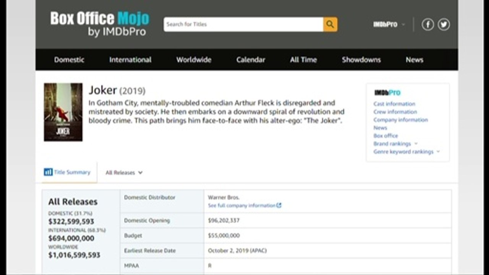Open the Facebook icon link
Screen dimensions: 489x275
tap(427, 24)
